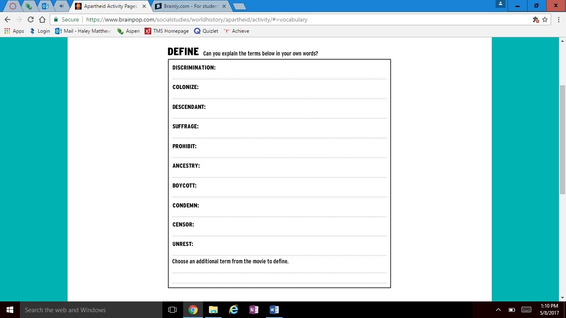Click the browser forward arrow
This screenshot has height=318, width=566.
coord(19,19)
